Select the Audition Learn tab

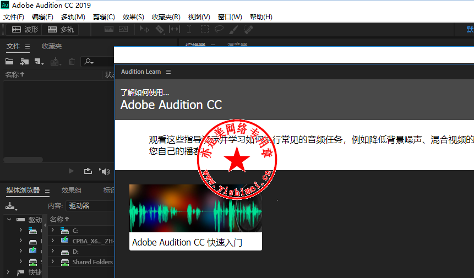coord(141,72)
